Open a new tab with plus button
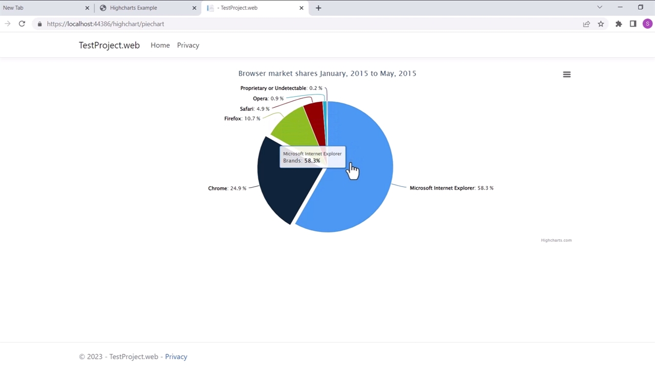The image size is (655, 368). [318, 8]
